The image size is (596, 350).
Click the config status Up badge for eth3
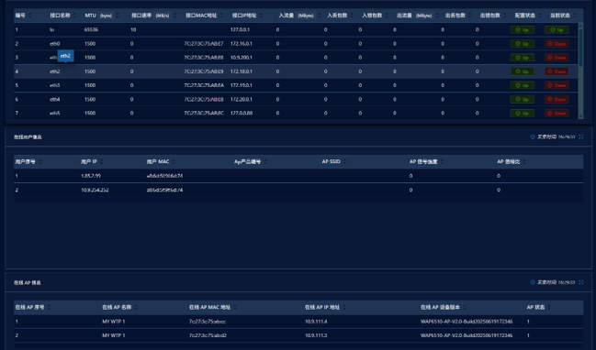click(x=523, y=85)
